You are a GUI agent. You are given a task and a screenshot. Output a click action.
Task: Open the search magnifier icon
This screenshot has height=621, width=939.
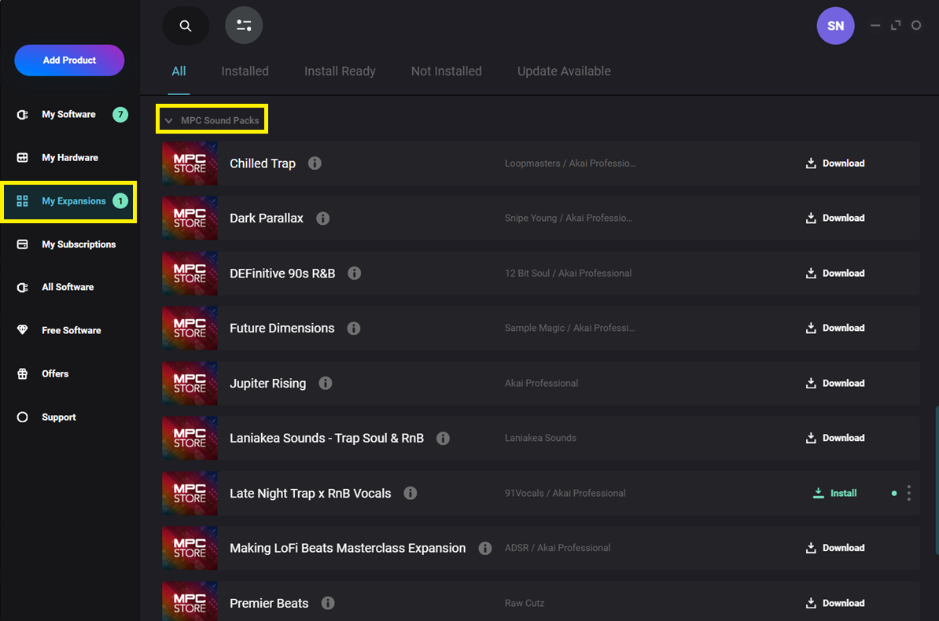186,26
